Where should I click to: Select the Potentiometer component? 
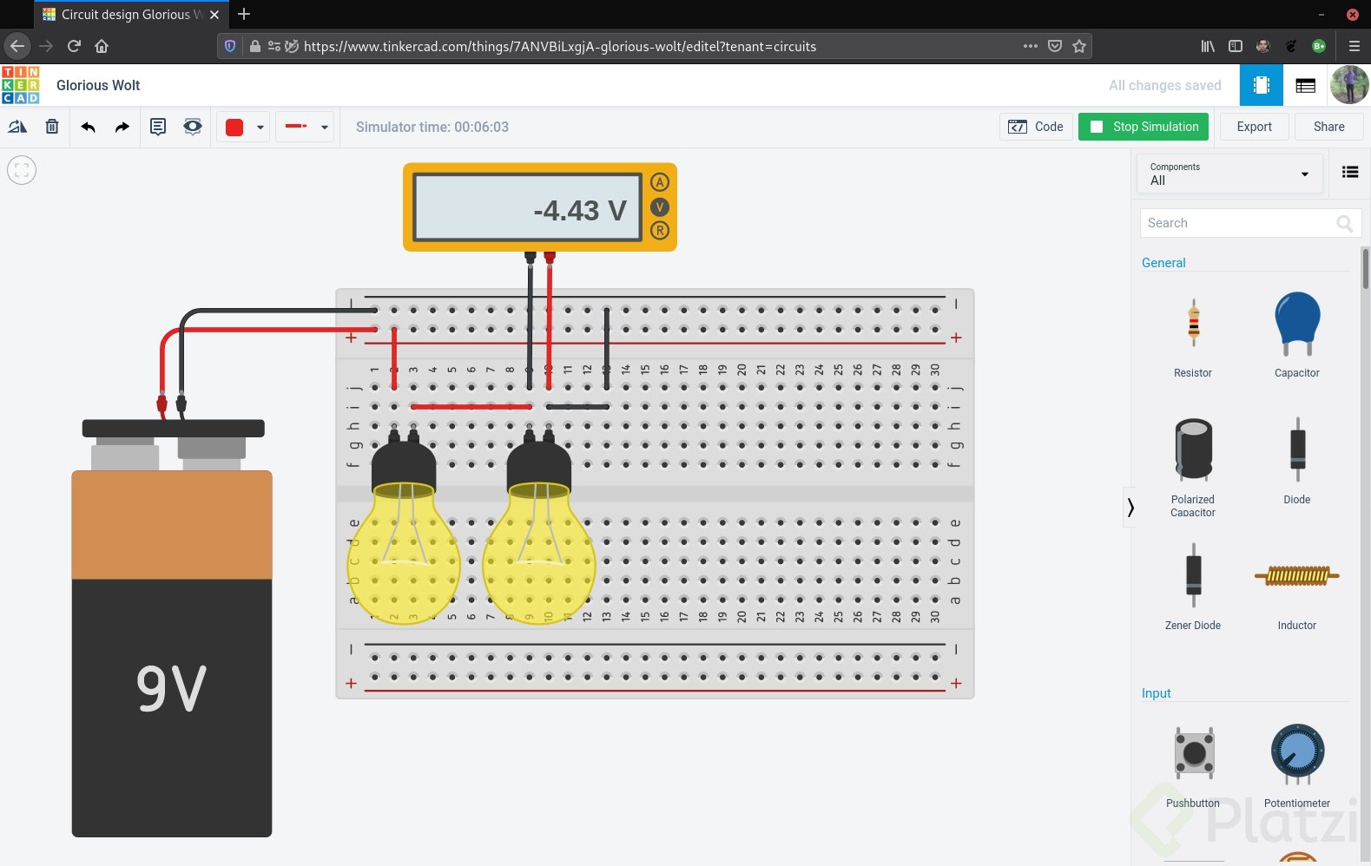pos(1297,766)
